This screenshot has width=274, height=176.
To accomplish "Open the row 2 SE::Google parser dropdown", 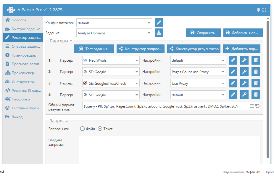I will click(111, 72).
